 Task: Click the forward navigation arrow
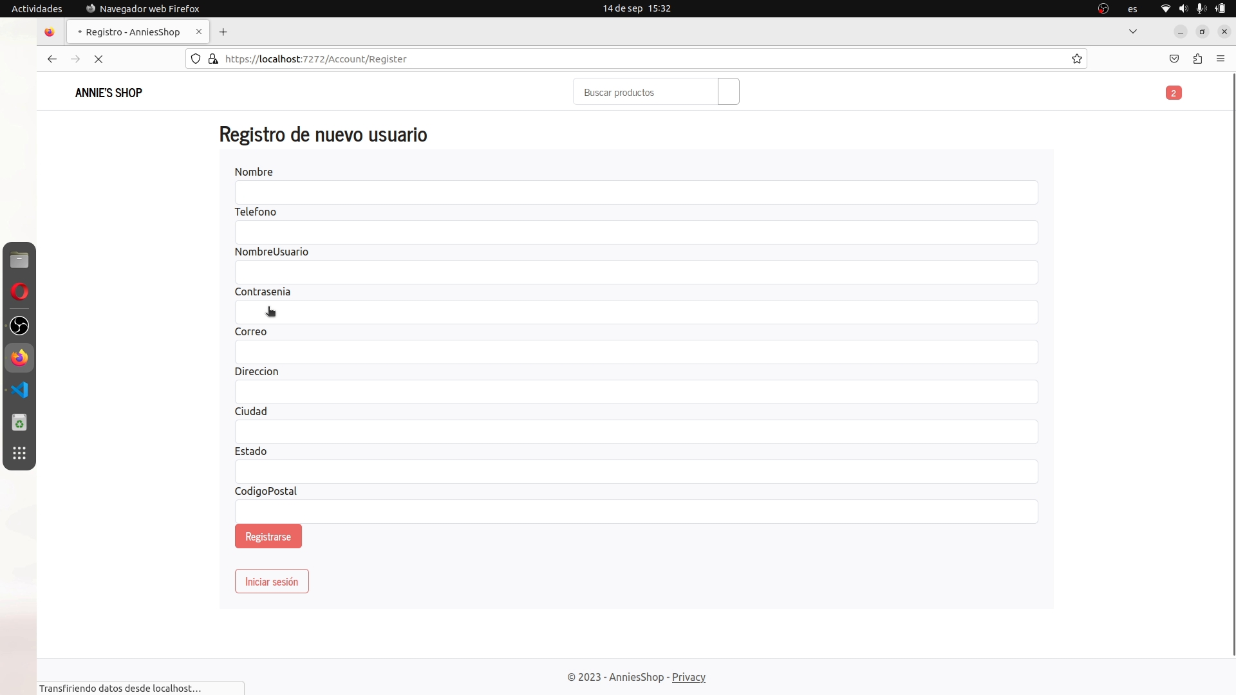75,59
